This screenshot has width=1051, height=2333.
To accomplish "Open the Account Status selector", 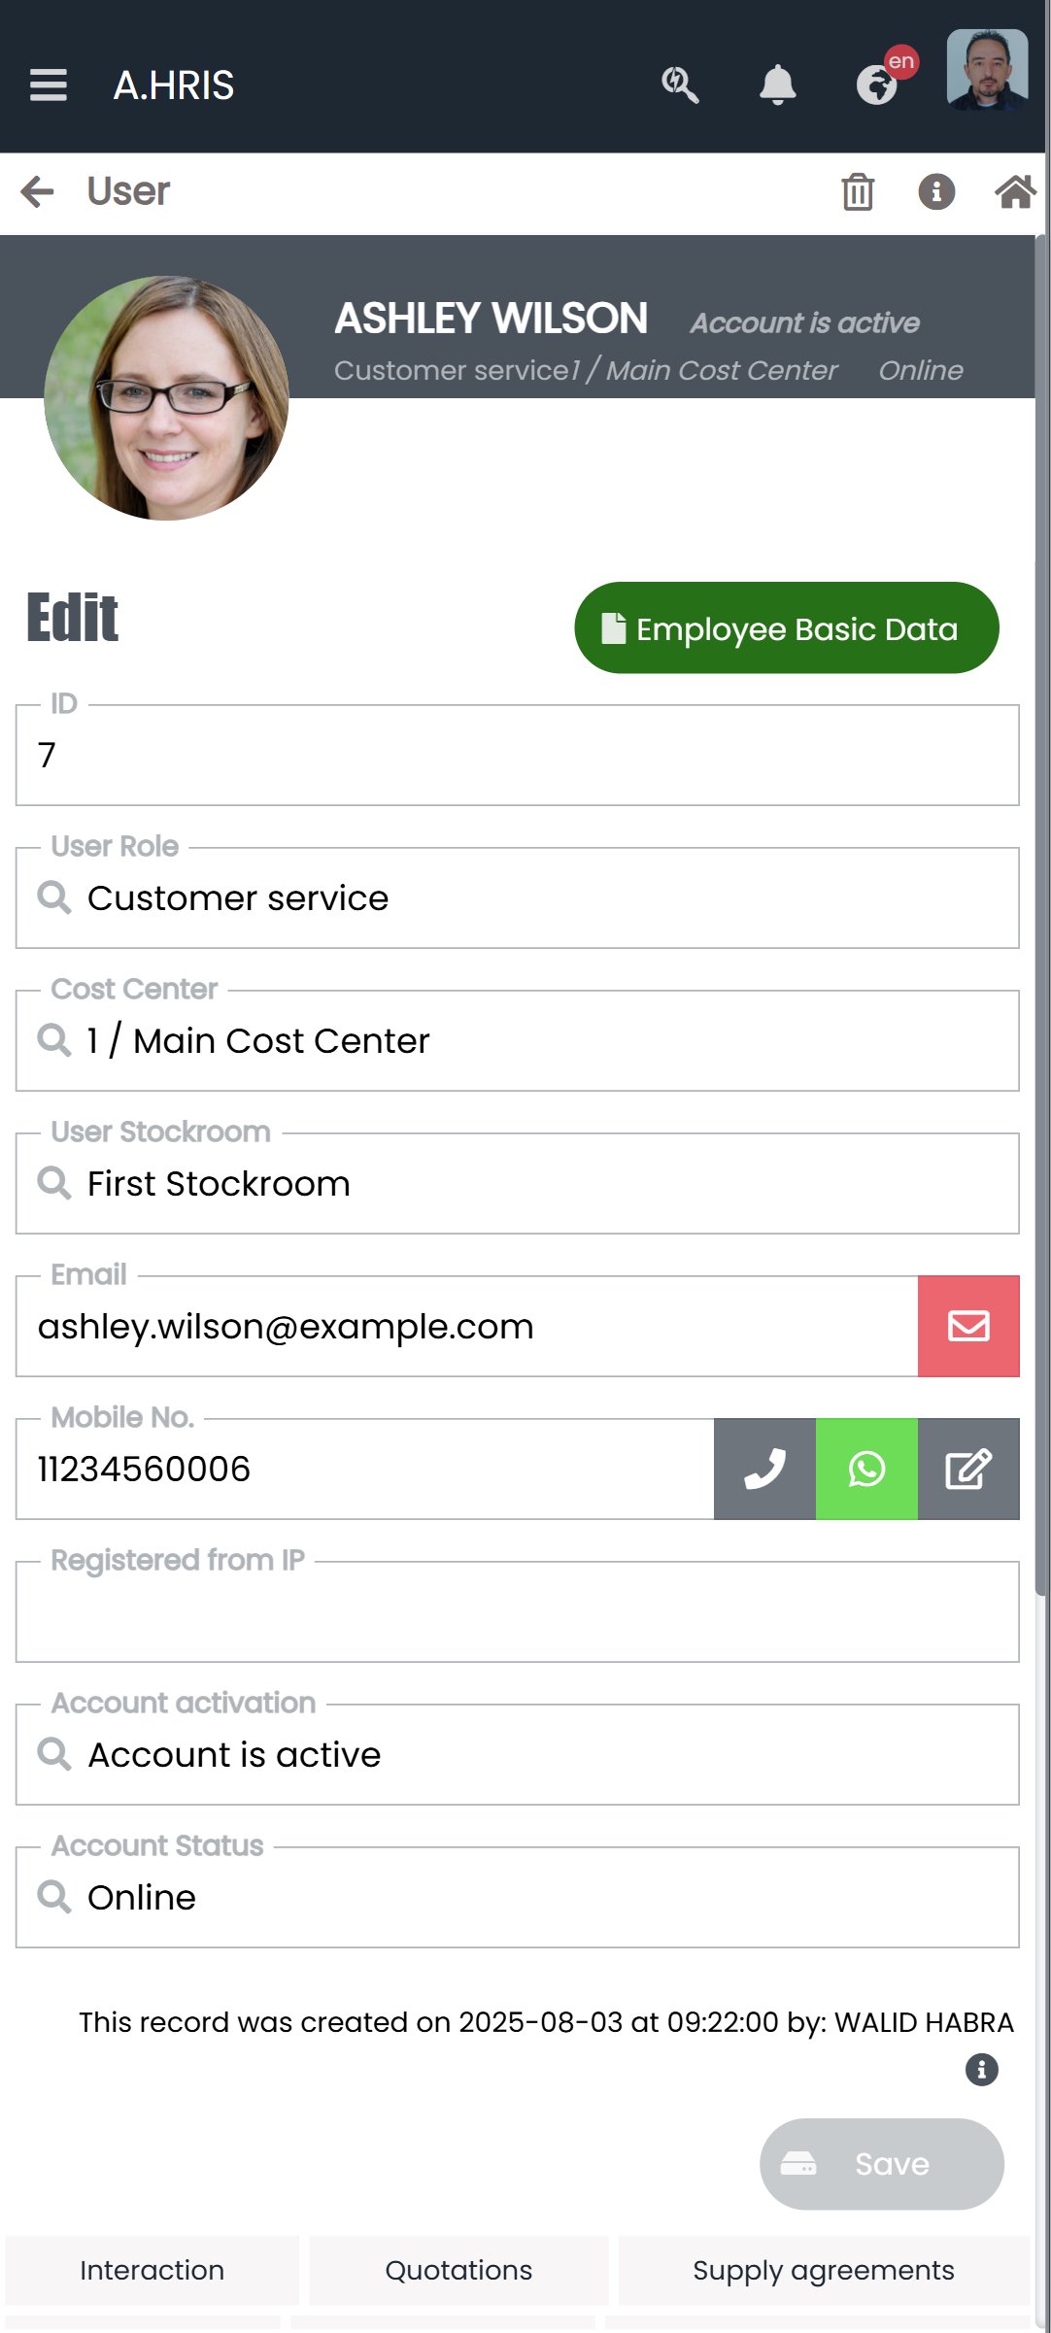I will tap(518, 1898).
